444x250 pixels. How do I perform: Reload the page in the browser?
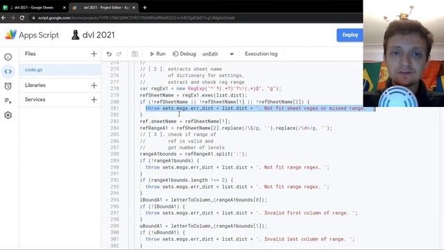[22, 17]
